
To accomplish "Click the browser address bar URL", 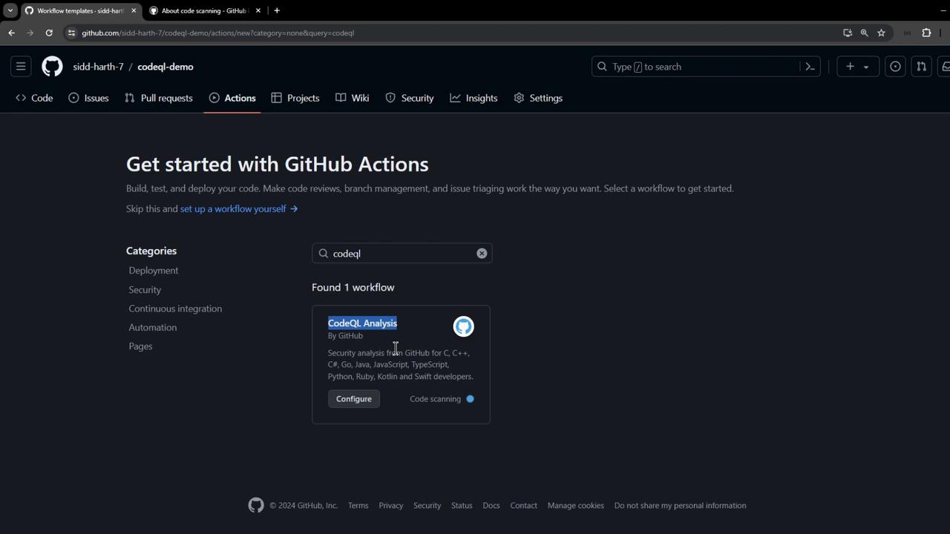I will click(218, 33).
